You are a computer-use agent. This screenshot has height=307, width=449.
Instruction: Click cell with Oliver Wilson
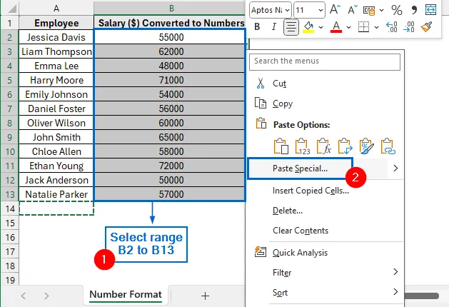[56, 123]
